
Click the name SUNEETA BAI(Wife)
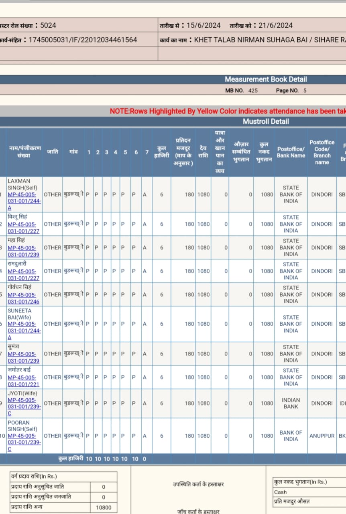pos(19,314)
